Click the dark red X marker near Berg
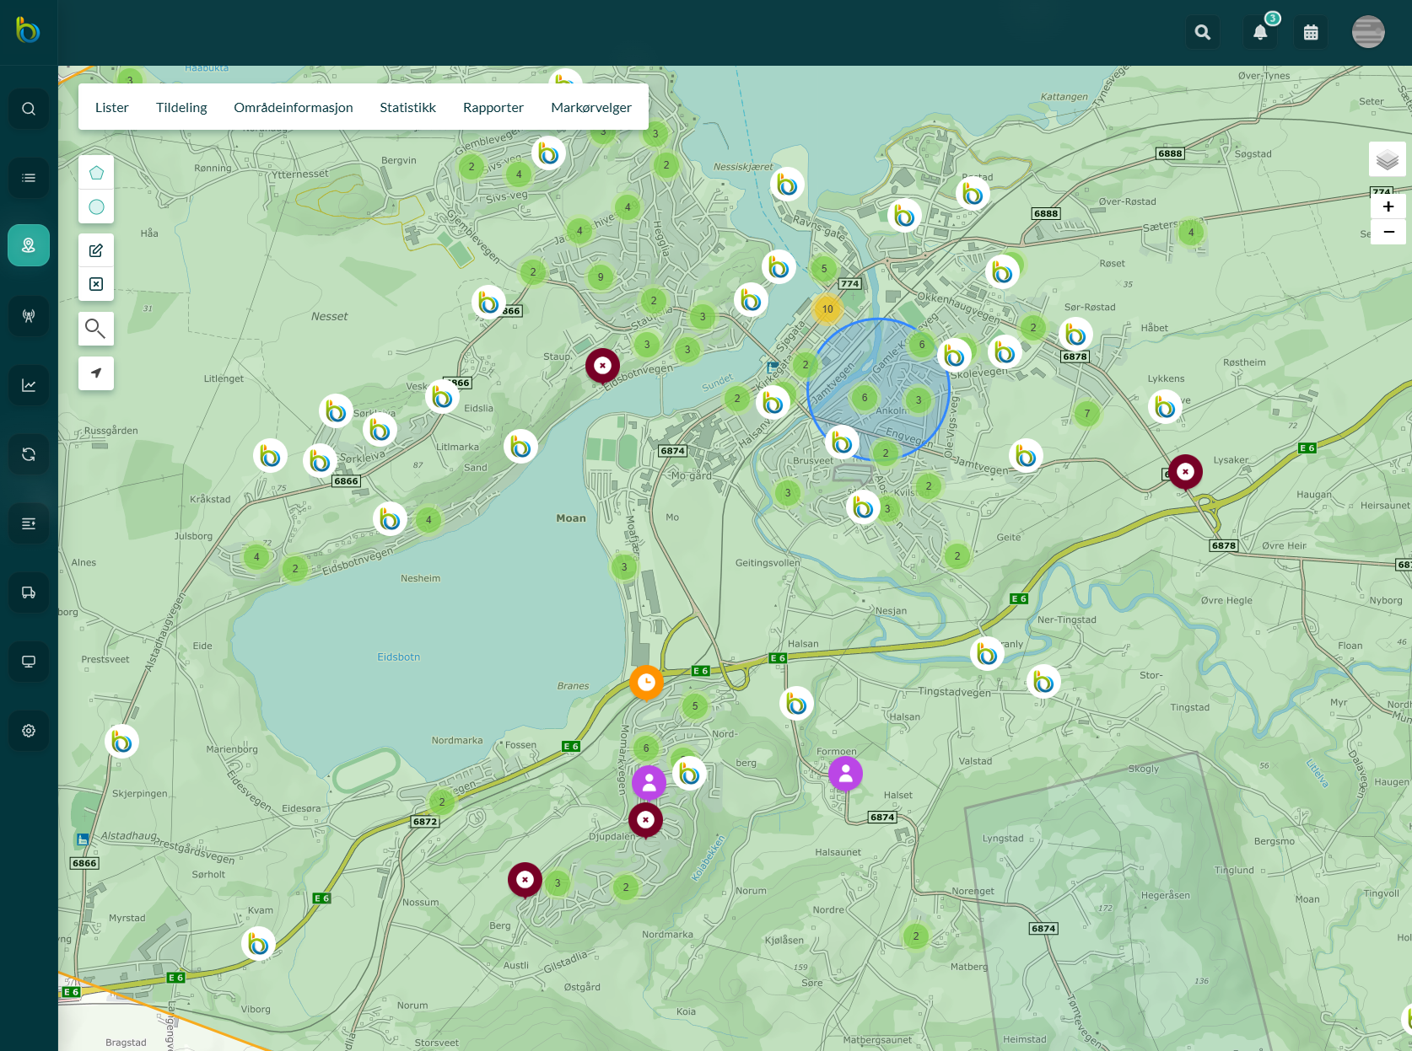1412x1051 pixels. click(525, 881)
